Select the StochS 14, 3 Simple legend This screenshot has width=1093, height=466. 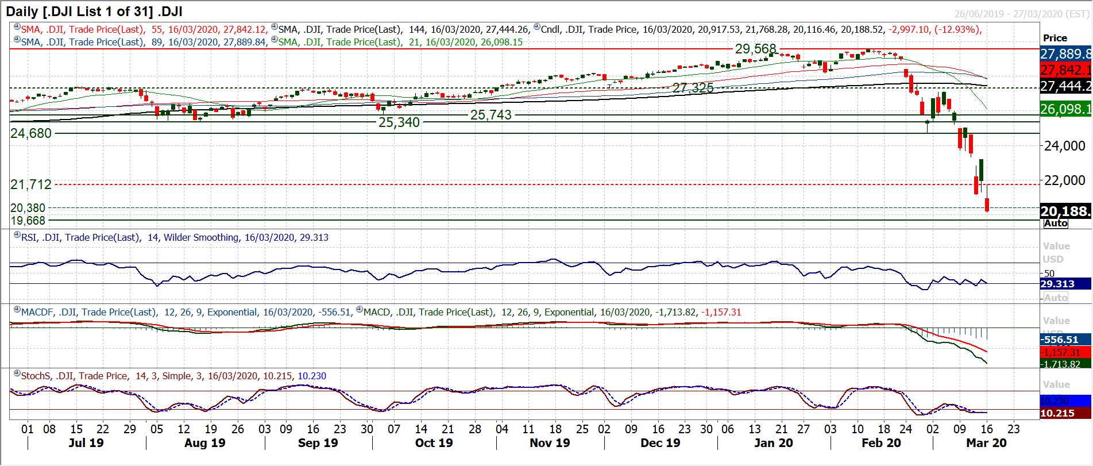(x=174, y=376)
